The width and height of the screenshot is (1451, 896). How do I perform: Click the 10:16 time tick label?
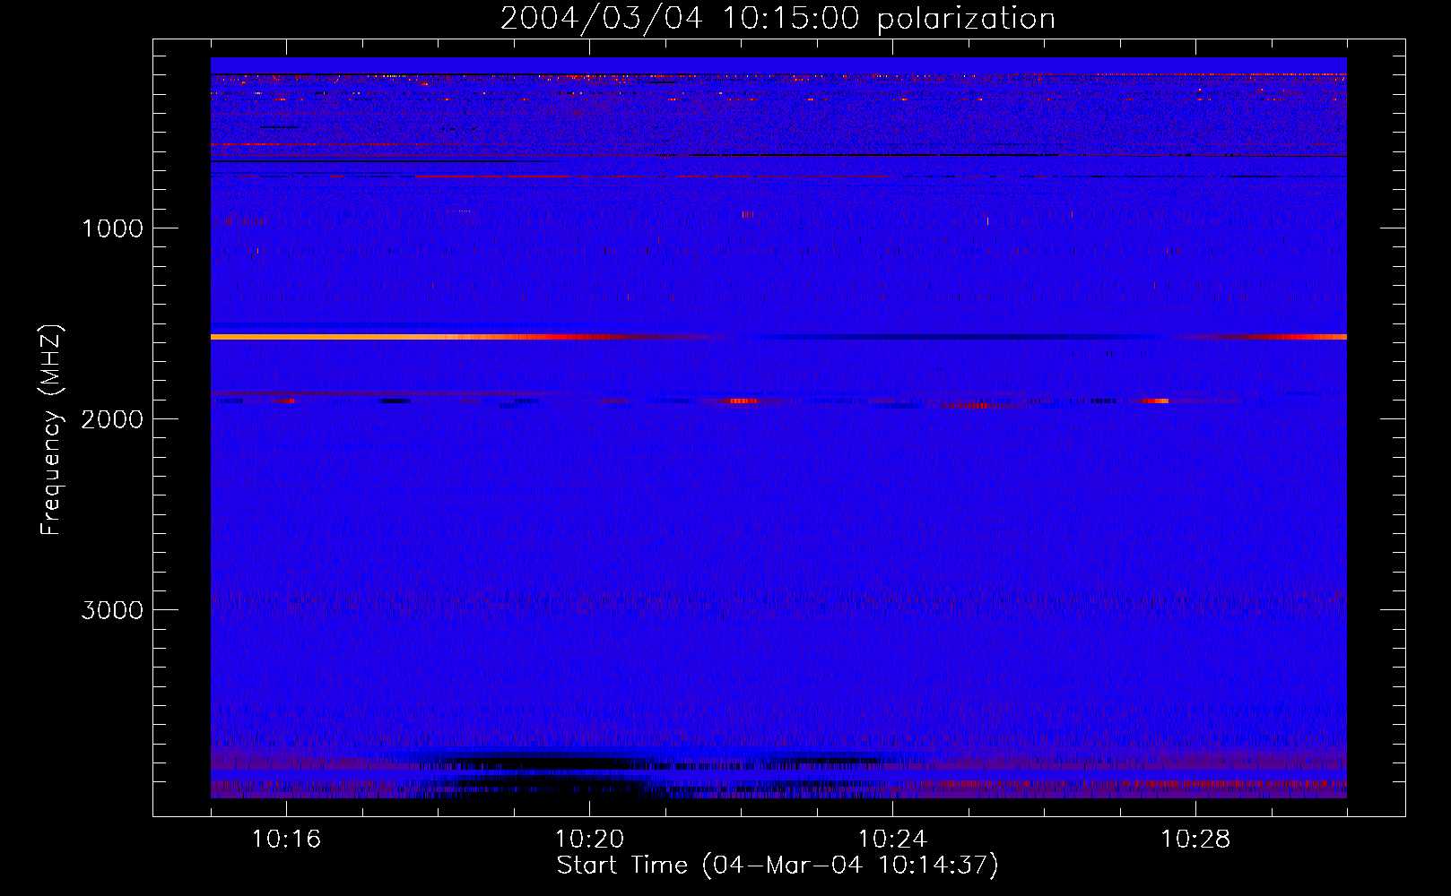(x=286, y=840)
